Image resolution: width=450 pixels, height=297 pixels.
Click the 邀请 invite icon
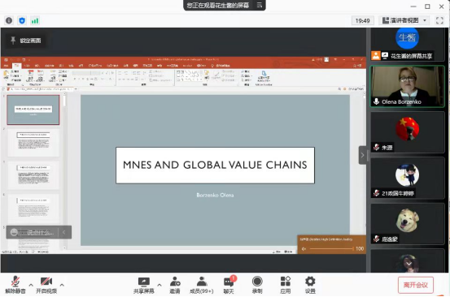pyautogui.click(x=175, y=282)
